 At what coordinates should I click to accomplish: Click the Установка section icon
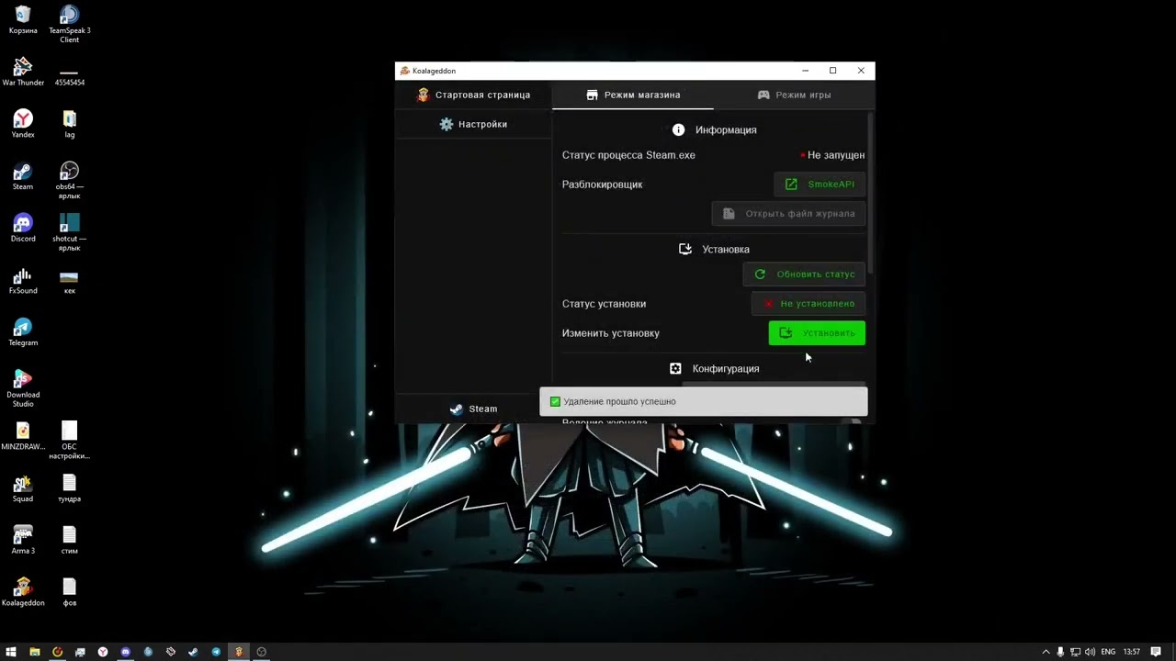[x=685, y=249]
